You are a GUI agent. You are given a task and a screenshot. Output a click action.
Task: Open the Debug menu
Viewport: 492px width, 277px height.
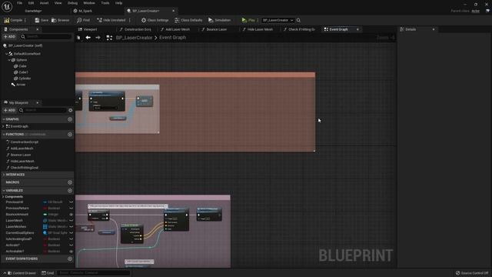(x=72, y=3)
